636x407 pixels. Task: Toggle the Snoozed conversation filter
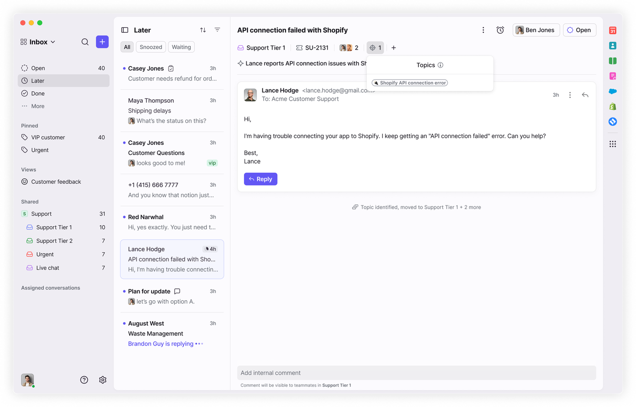pyautogui.click(x=151, y=47)
